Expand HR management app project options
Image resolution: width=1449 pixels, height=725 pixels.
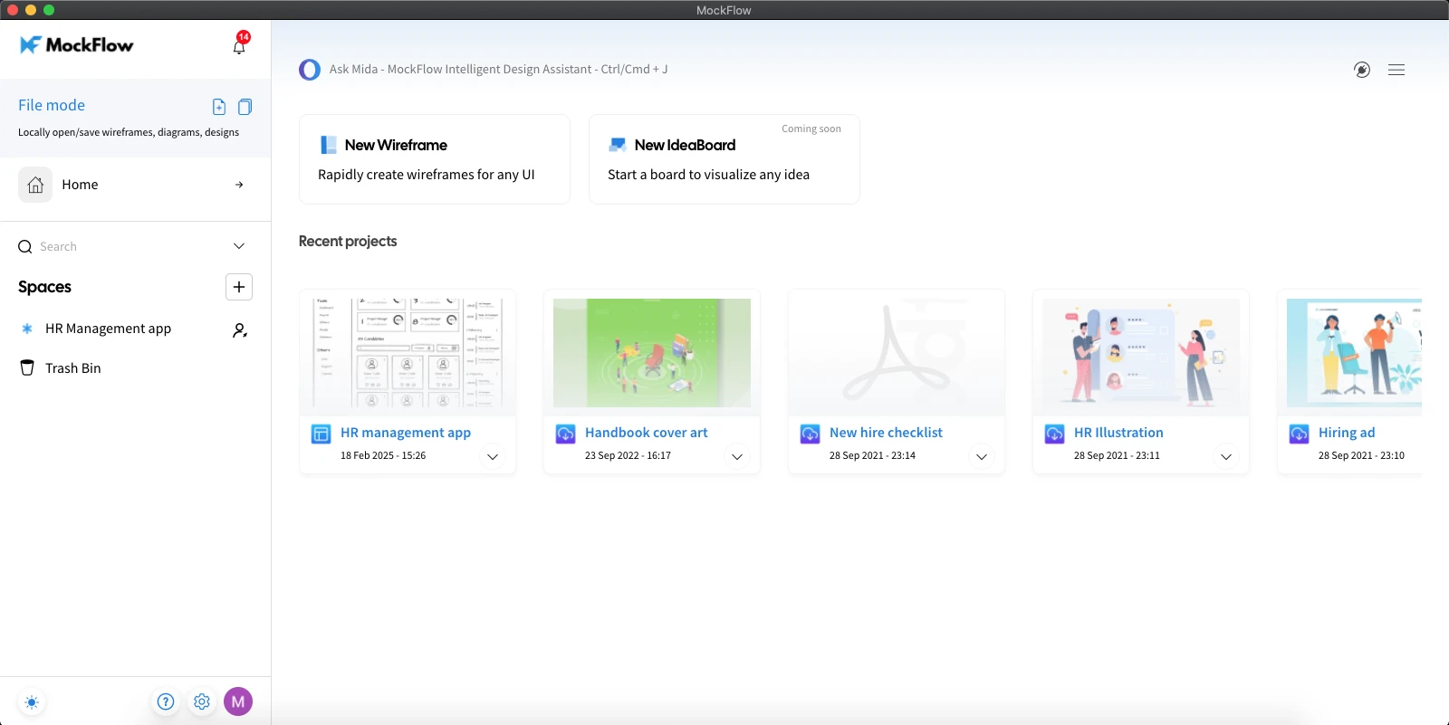493,457
